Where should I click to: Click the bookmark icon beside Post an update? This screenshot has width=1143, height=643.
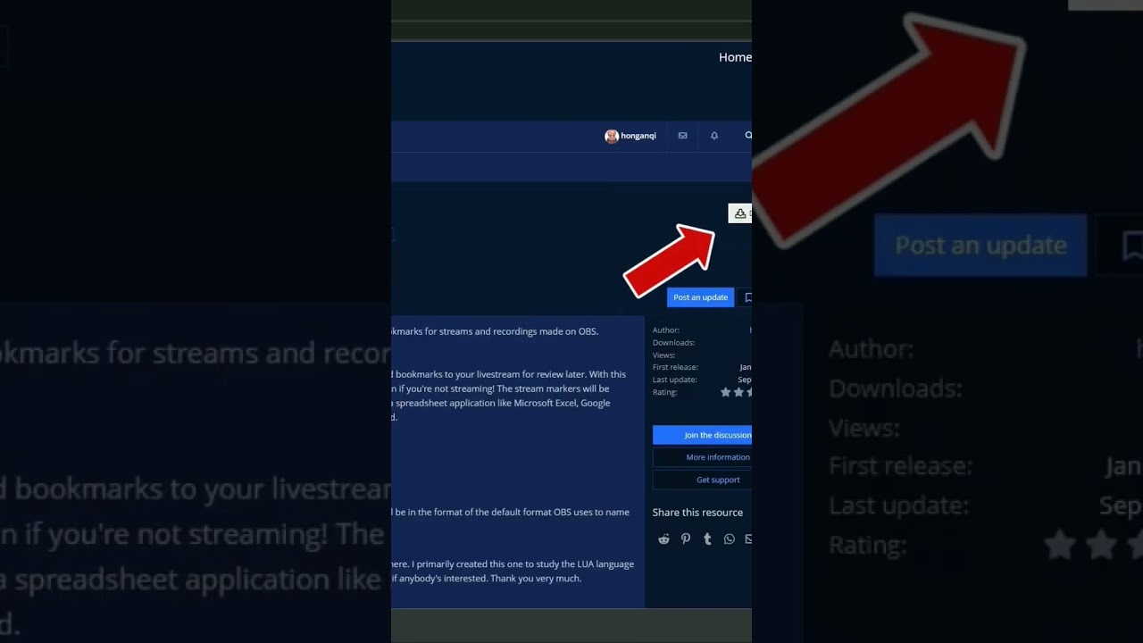(x=747, y=297)
